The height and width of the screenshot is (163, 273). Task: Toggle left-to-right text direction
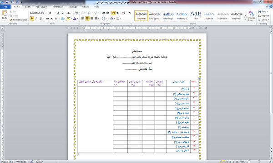[113, 13]
